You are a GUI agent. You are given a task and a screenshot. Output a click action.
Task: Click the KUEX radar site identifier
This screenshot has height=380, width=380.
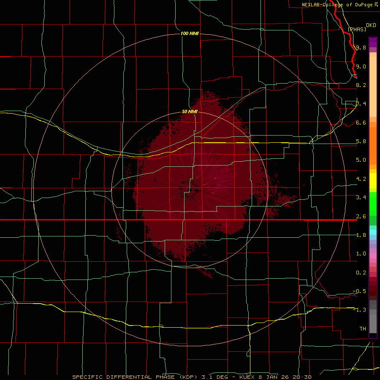pos(247,377)
